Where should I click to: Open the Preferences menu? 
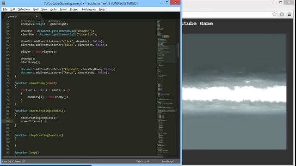[89, 9]
